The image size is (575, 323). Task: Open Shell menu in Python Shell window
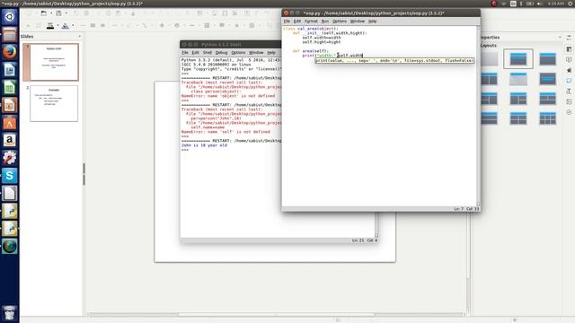point(208,53)
